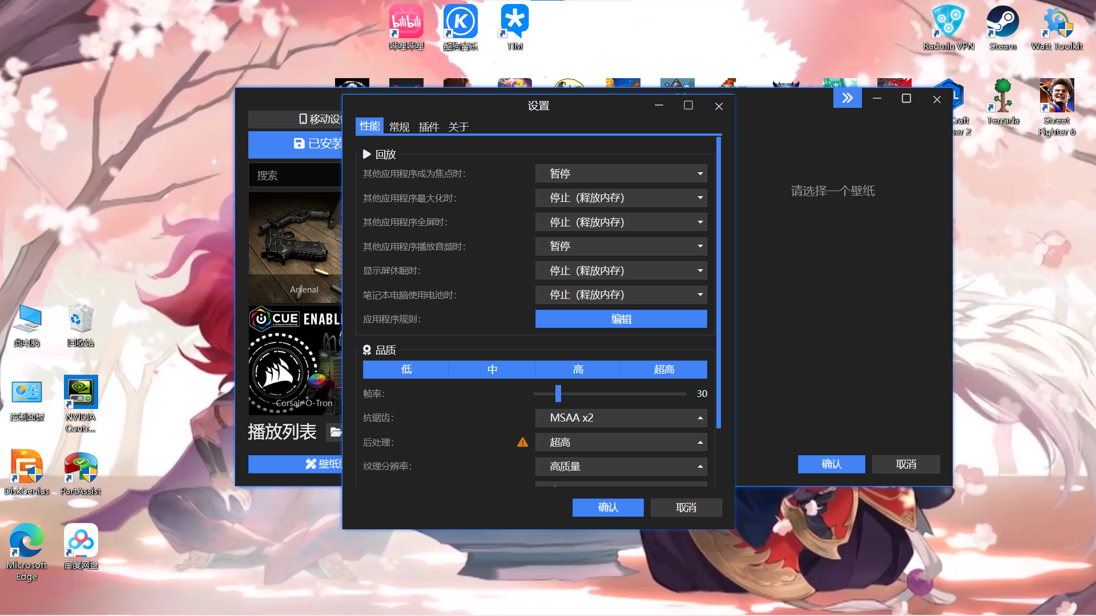Launch Street Fighter 6 shortcut
The image size is (1096, 616).
pyautogui.click(x=1057, y=107)
